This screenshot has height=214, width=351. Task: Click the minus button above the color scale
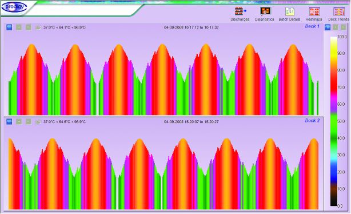(344, 27)
